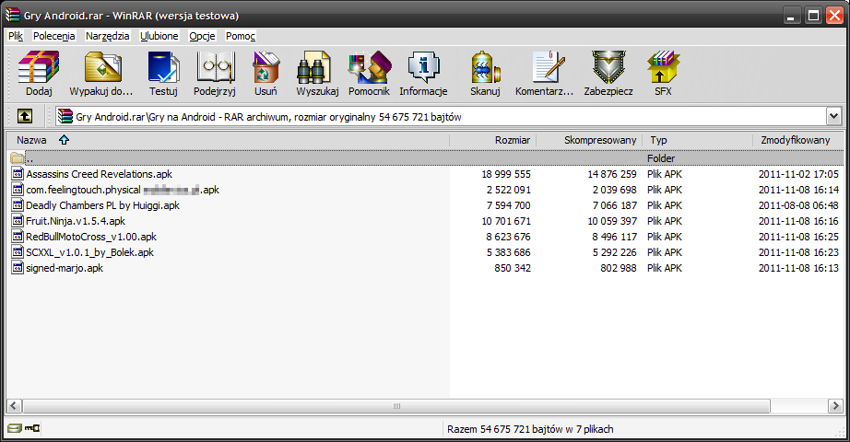Go up one folder level button

tap(25, 116)
